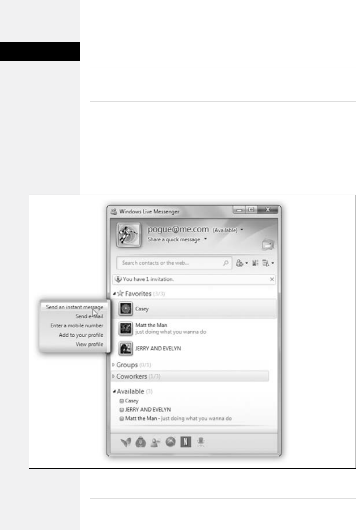Click the status icon beside JERRY AND EVELYN under Available
The image size is (356, 530).
pyautogui.click(x=121, y=410)
